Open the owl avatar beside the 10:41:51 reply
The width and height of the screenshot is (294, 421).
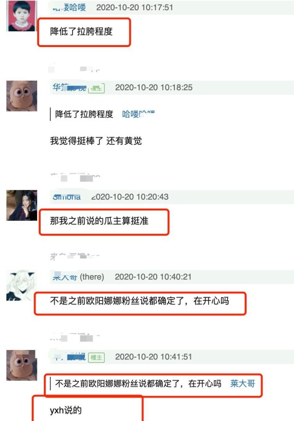22,365
